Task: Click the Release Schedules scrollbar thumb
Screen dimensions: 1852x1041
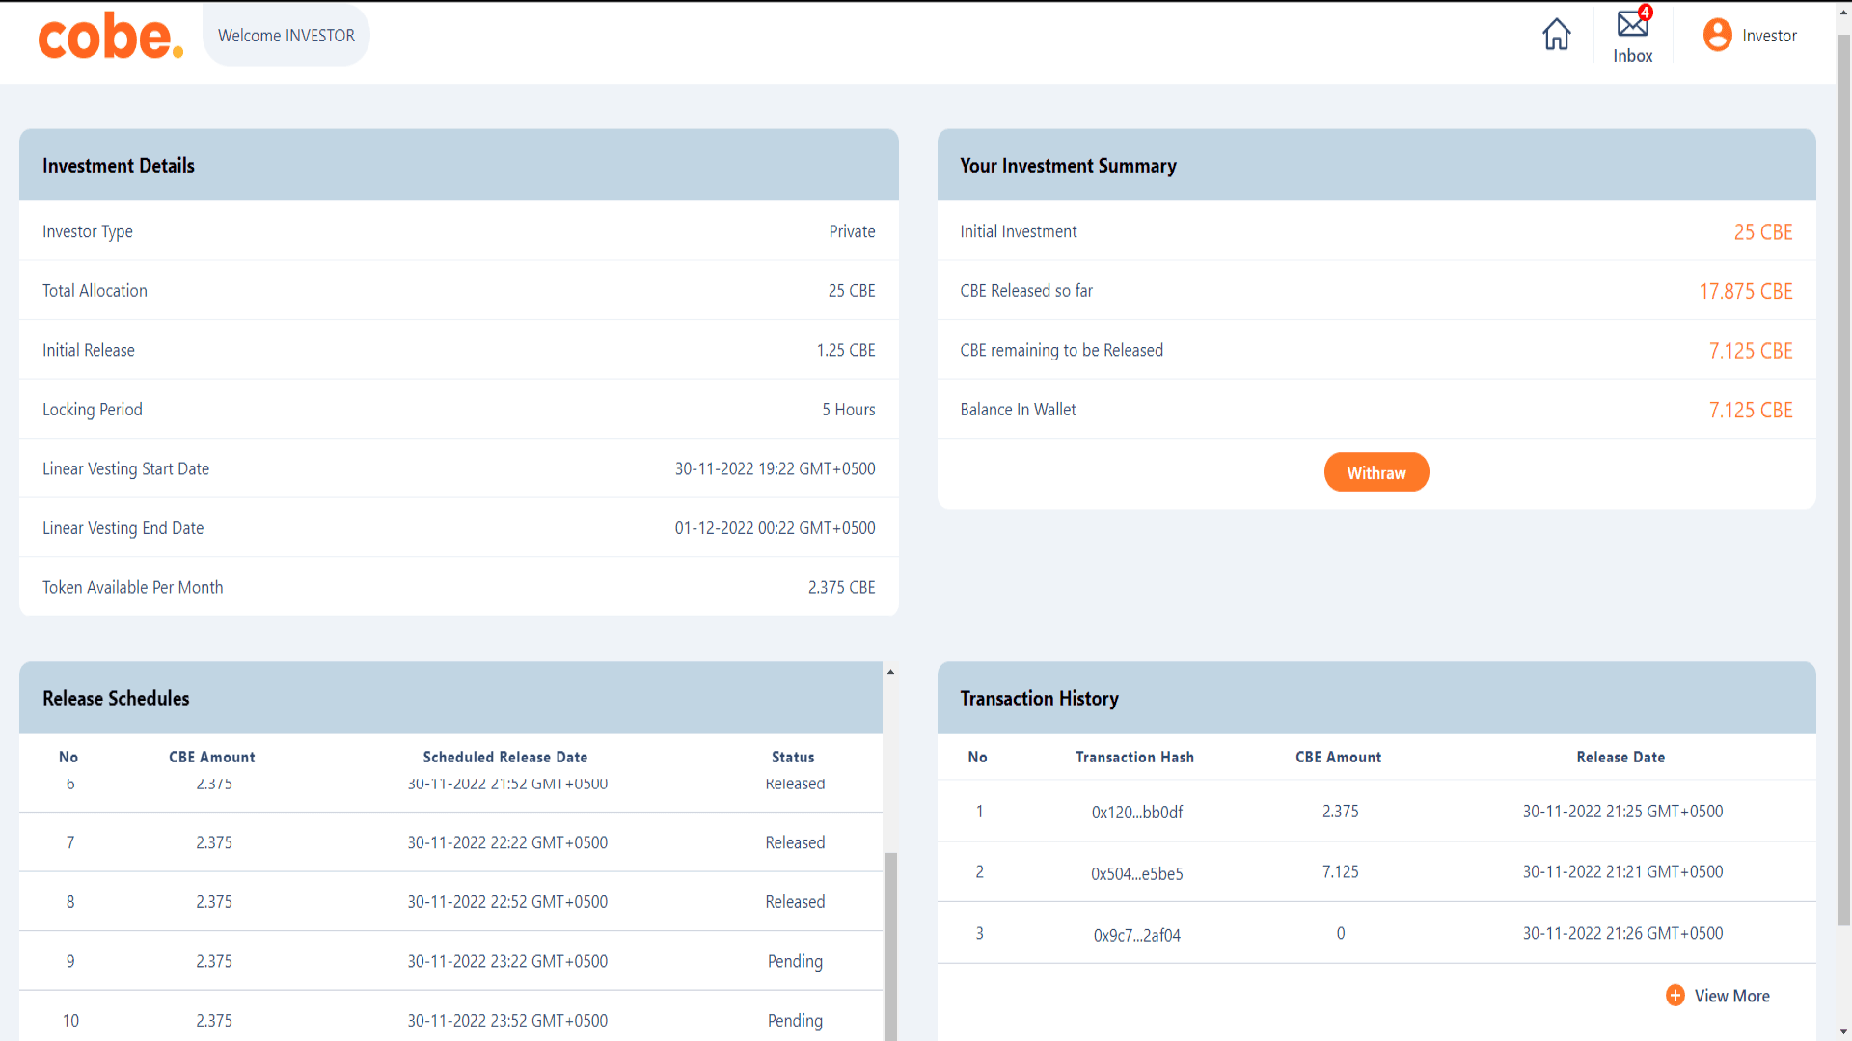Action: (x=890, y=945)
